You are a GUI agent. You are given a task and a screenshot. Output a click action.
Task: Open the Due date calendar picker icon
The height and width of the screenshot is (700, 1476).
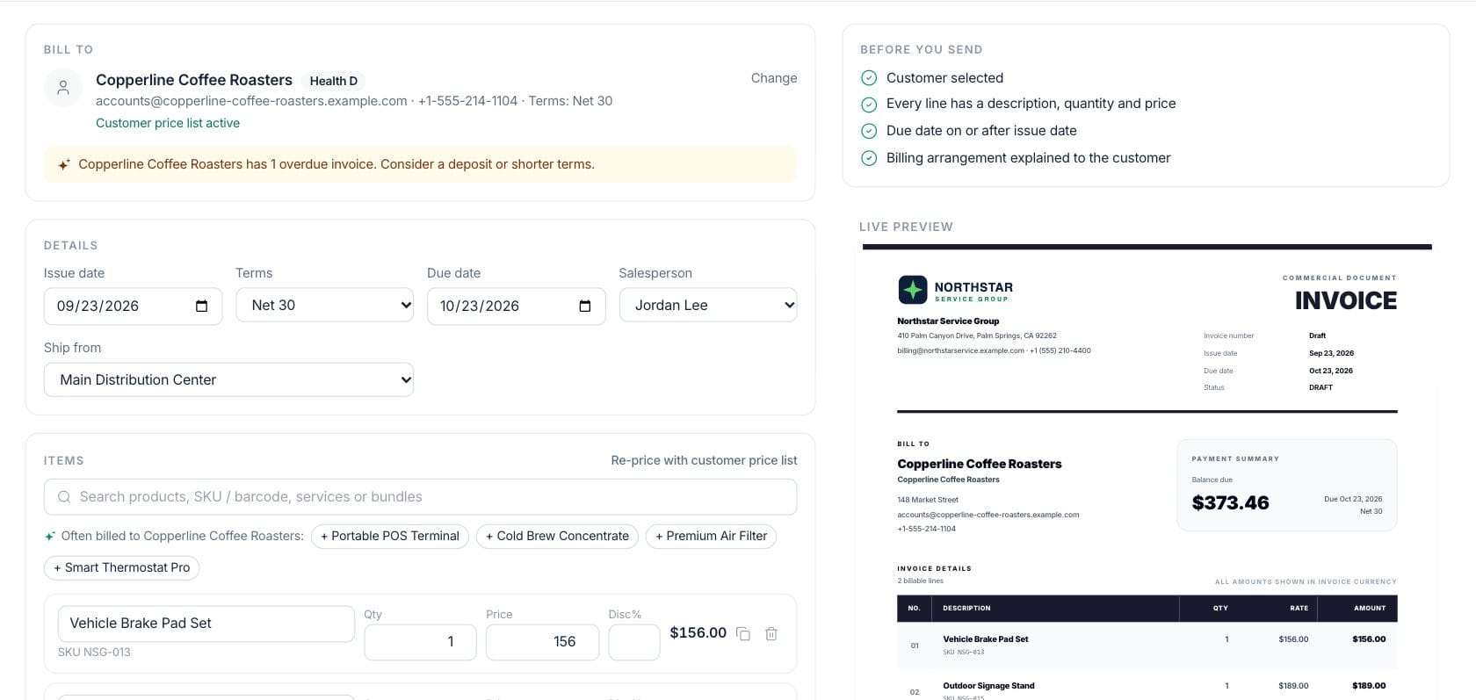pyautogui.click(x=585, y=306)
